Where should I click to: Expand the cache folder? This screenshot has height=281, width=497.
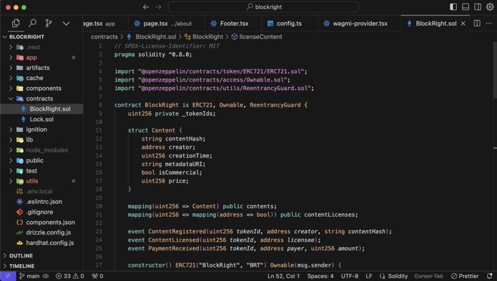pos(41,78)
